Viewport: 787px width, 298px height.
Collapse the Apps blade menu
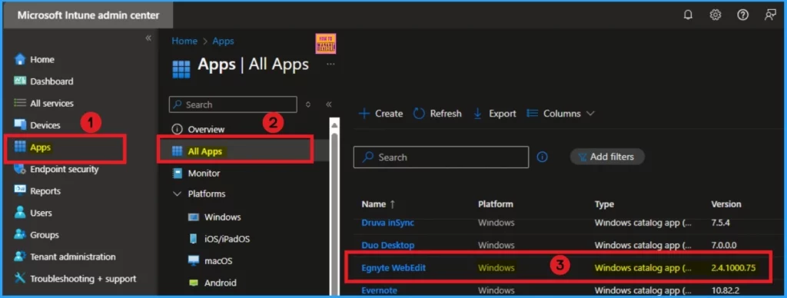(329, 104)
